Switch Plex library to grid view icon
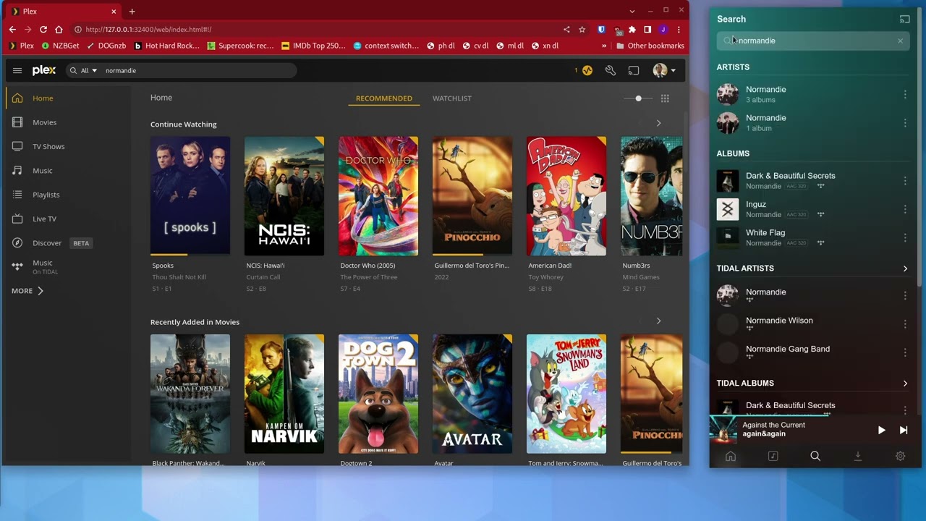The height and width of the screenshot is (521, 926). click(665, 98)
